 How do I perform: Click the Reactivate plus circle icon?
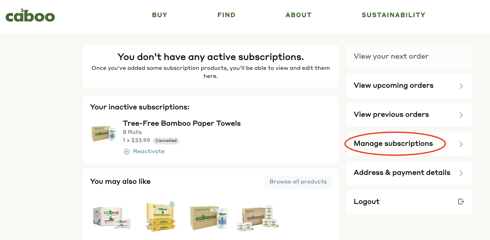click(127, 152)
